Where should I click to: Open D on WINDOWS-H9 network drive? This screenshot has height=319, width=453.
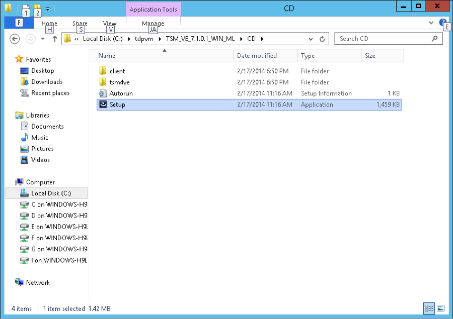click(59, 216)
